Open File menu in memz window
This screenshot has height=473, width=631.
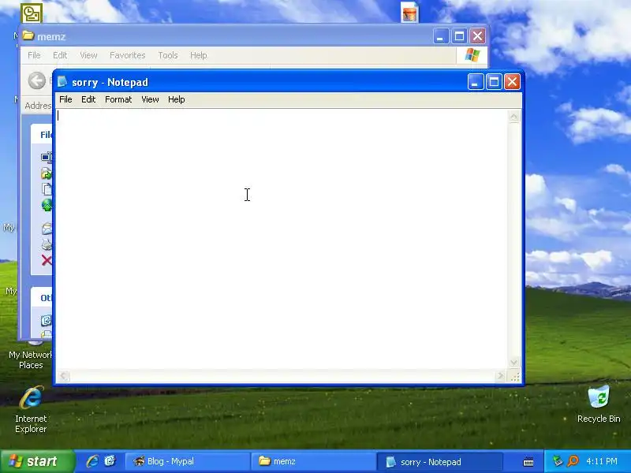point(34,55)
